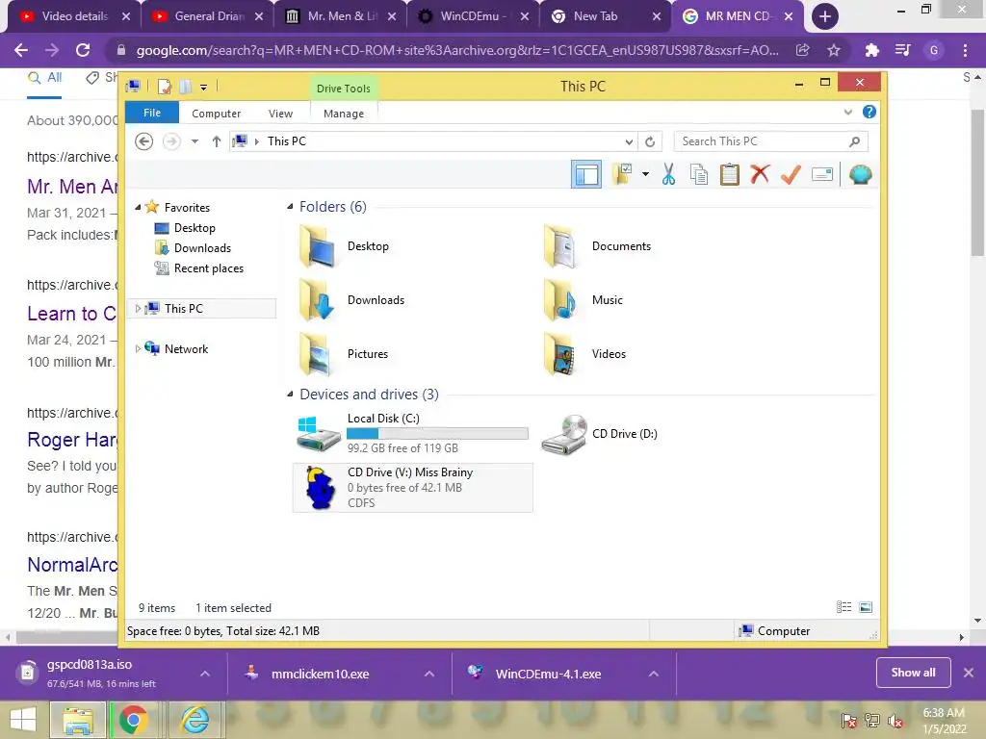Click the blue shell icon in toolbar
Image resolution: width=986 pixels, height=739 pixels.
click(x=860, y=174)
